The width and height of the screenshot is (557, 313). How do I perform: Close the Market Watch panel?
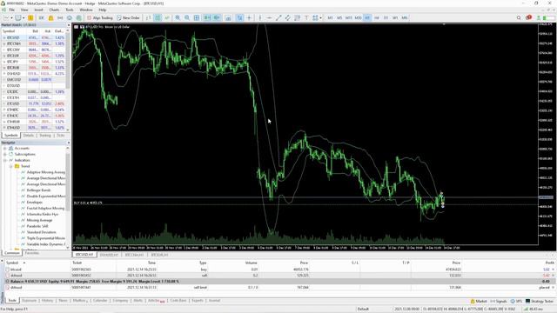coord(68,25)
